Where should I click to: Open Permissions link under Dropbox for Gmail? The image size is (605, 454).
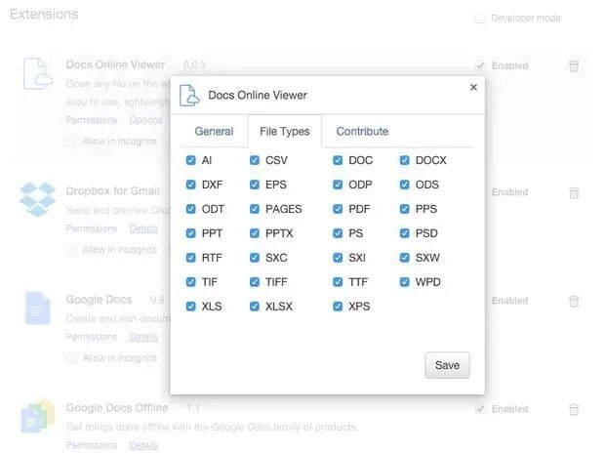[x=91, y=228]
